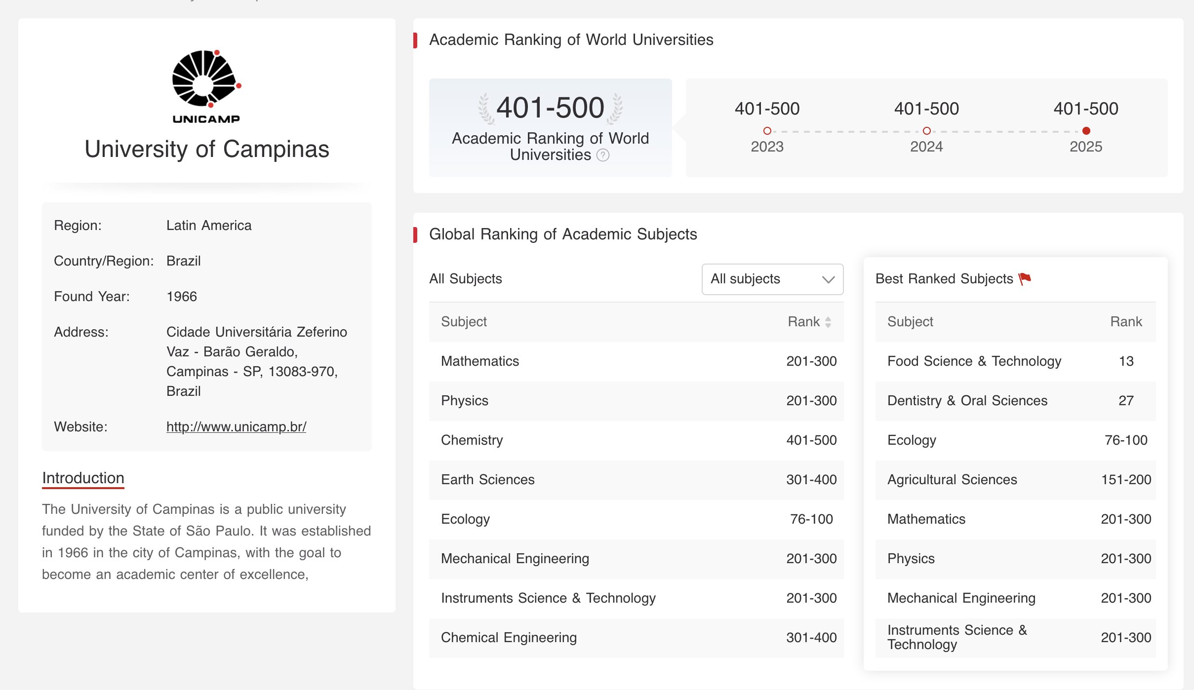Click Dentistry & Oral Sciences subject
Screen dimensions: 1194x690
[967, 401]
